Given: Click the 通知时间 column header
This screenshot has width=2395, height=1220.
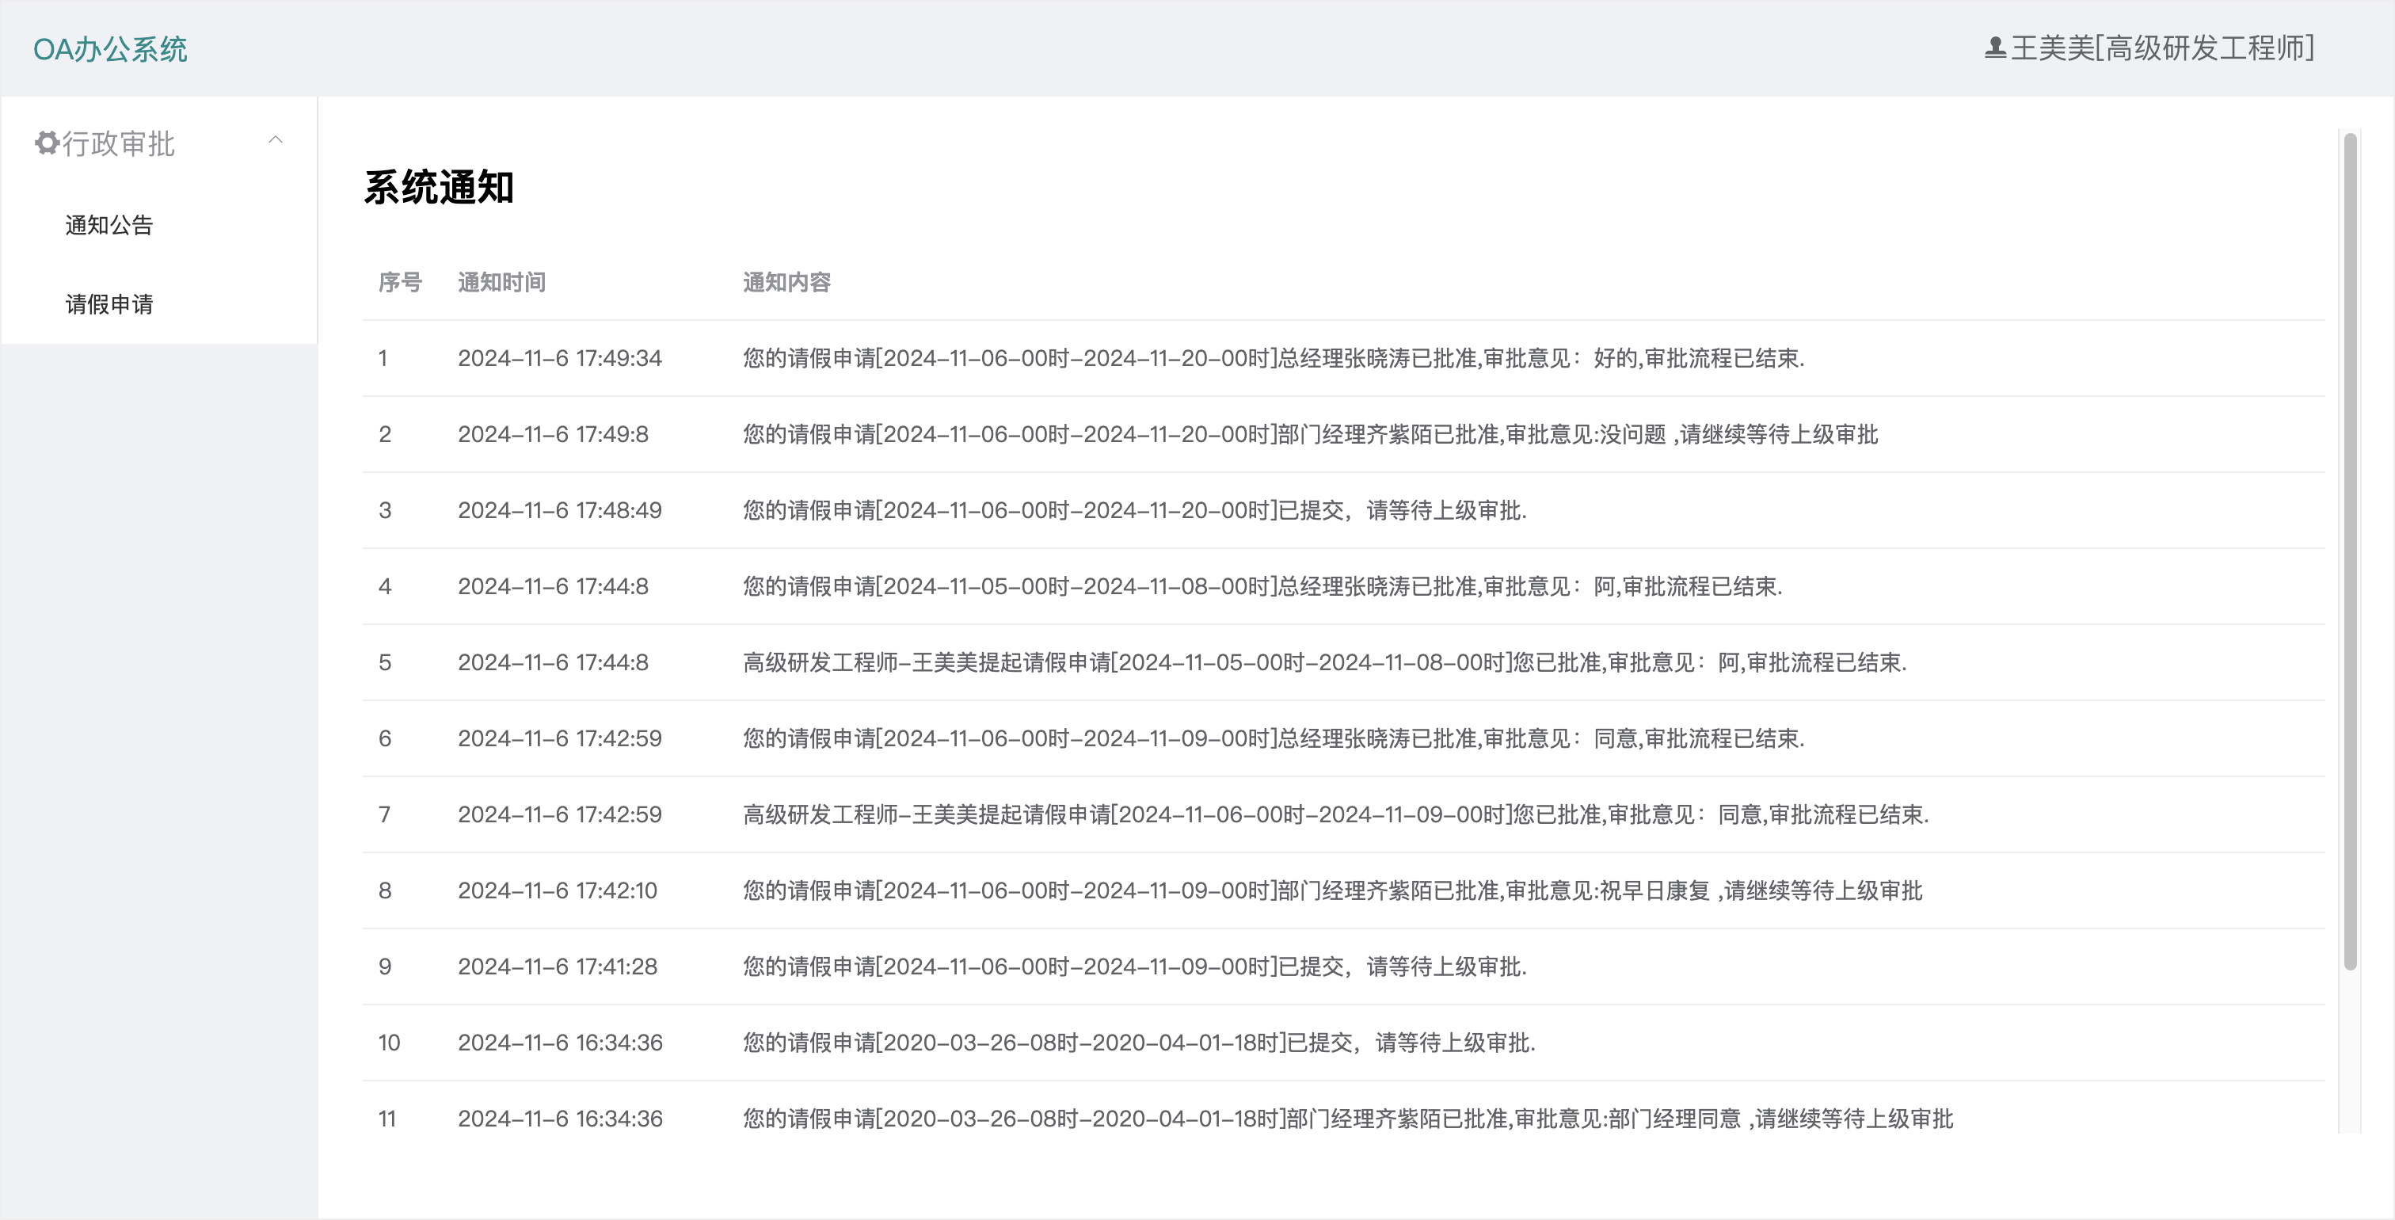Looking at the screenshot, I should coord(501,282).
